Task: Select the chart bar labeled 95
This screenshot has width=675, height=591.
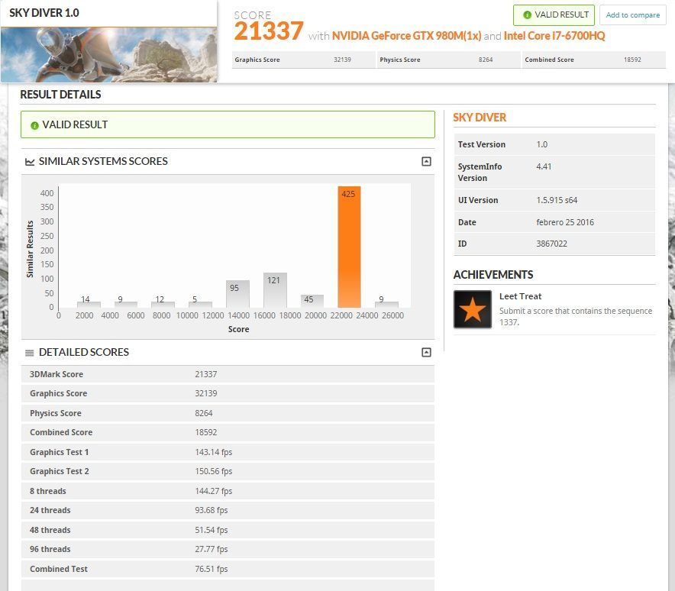Action: [x=237, y=293]
